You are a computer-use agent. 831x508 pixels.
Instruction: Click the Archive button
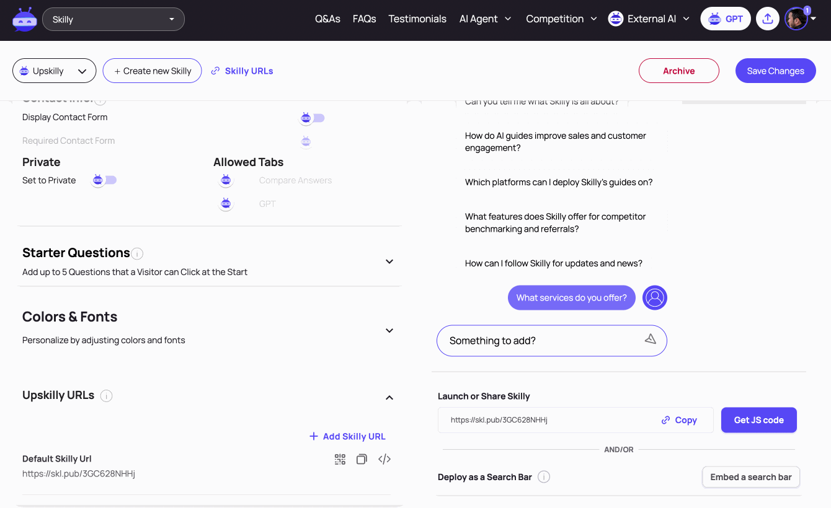(x=678, y=71)
